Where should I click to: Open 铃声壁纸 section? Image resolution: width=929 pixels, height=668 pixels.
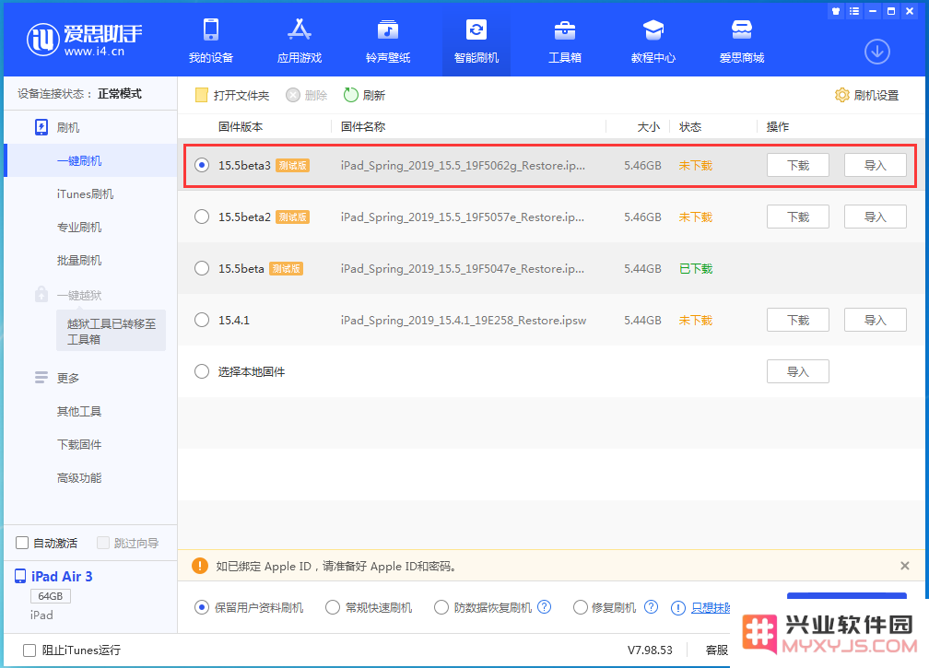pos(388,41)
